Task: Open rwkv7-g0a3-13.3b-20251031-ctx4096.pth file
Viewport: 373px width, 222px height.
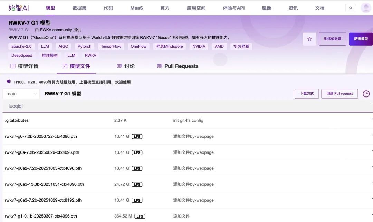Action: [45, 184]
